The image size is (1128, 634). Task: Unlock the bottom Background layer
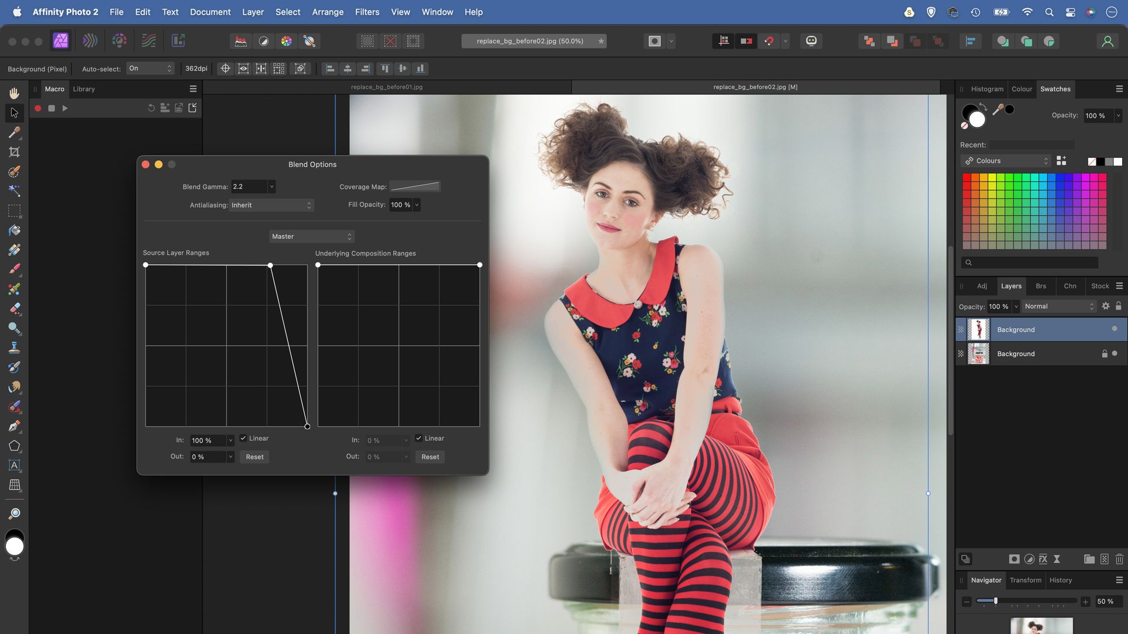click(1104, 354)
